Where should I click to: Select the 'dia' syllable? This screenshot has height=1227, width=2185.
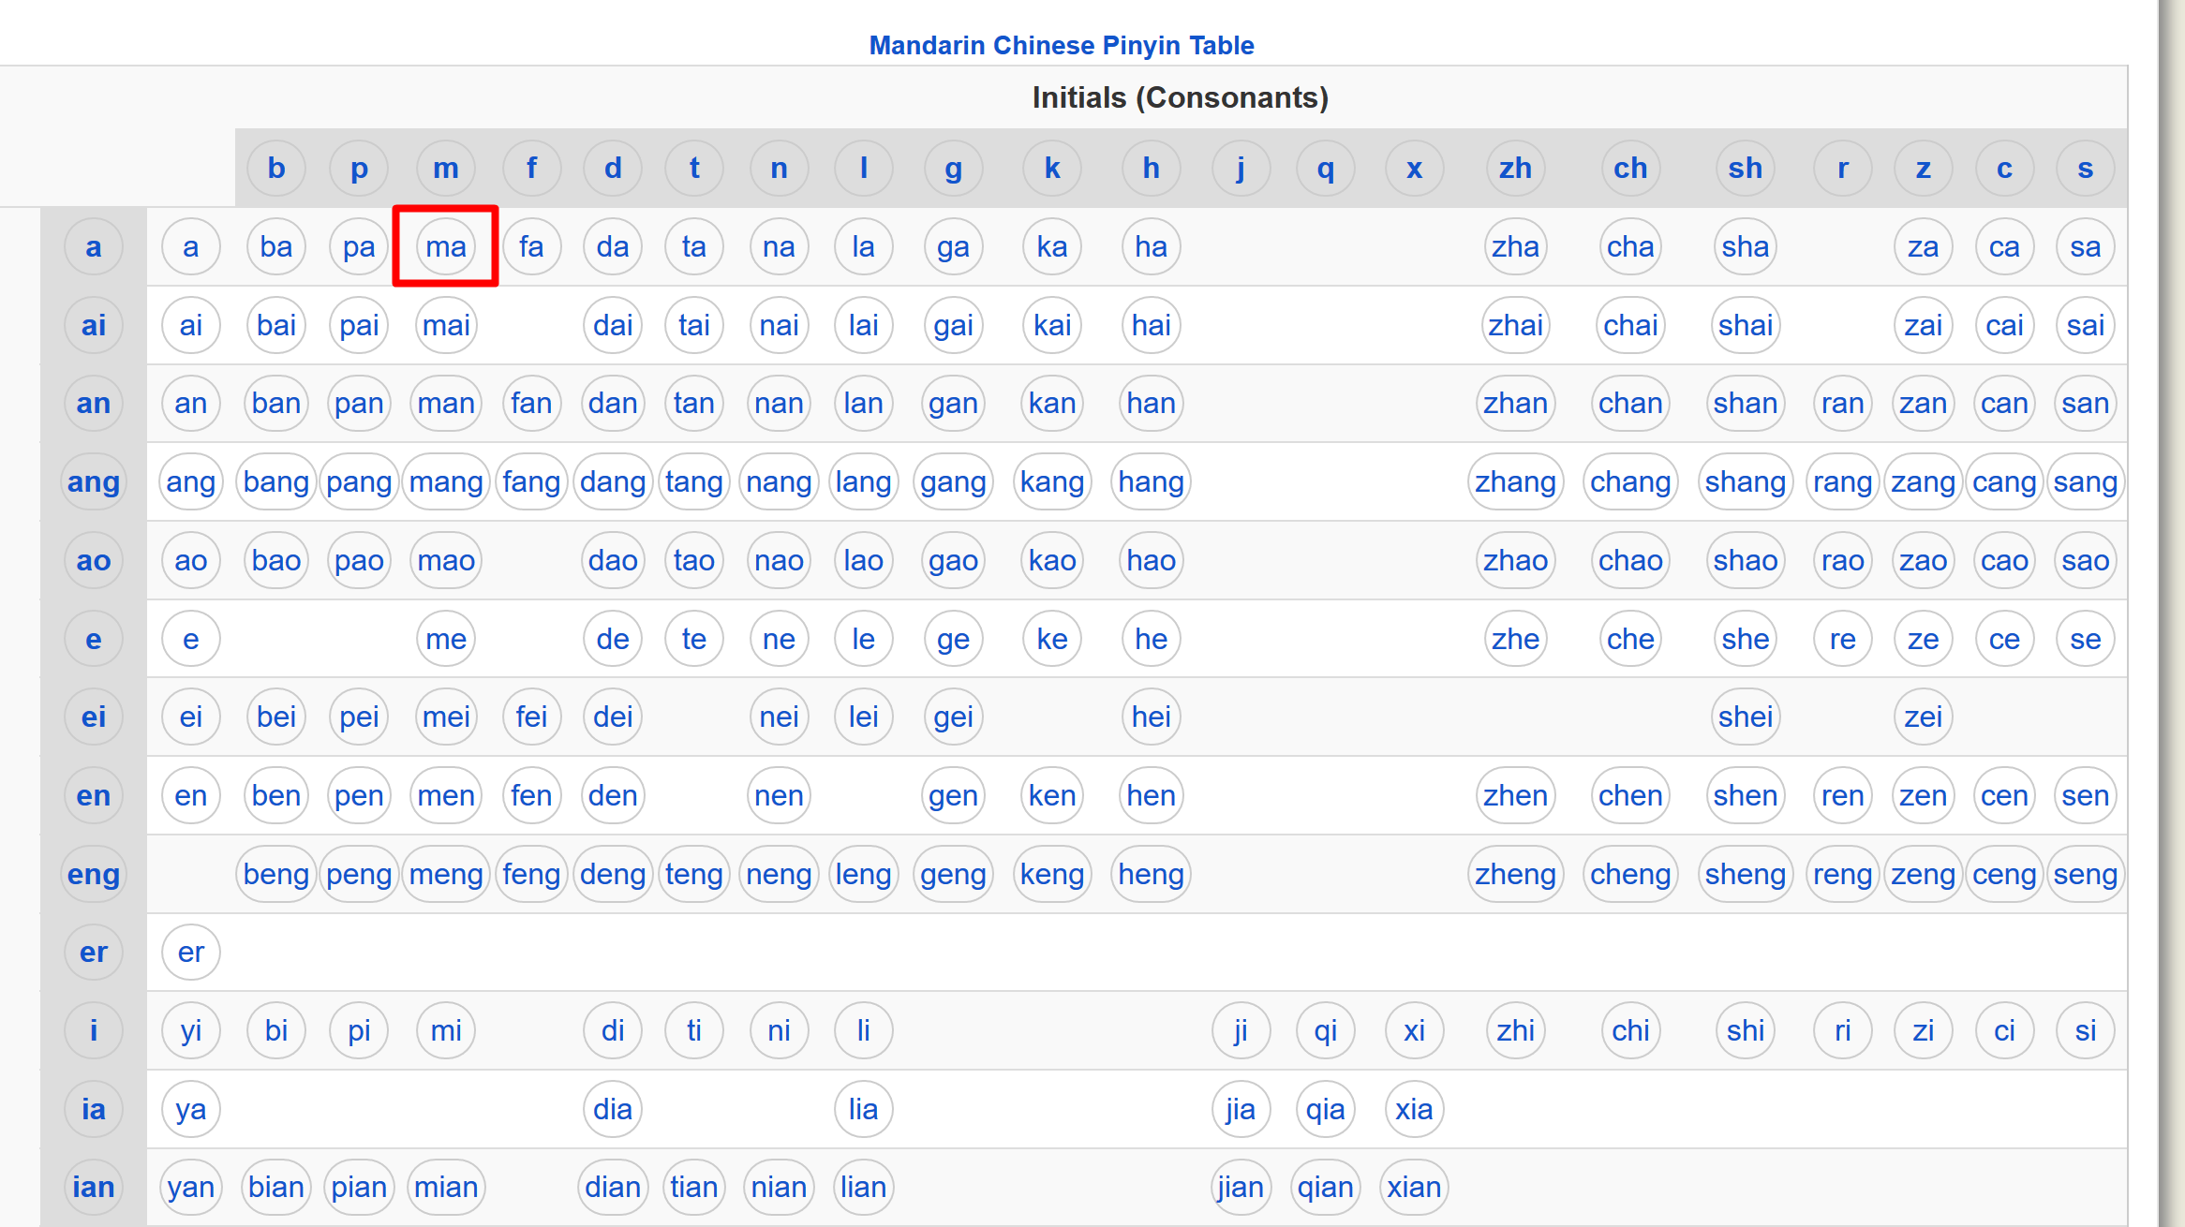click(612, 1109)
